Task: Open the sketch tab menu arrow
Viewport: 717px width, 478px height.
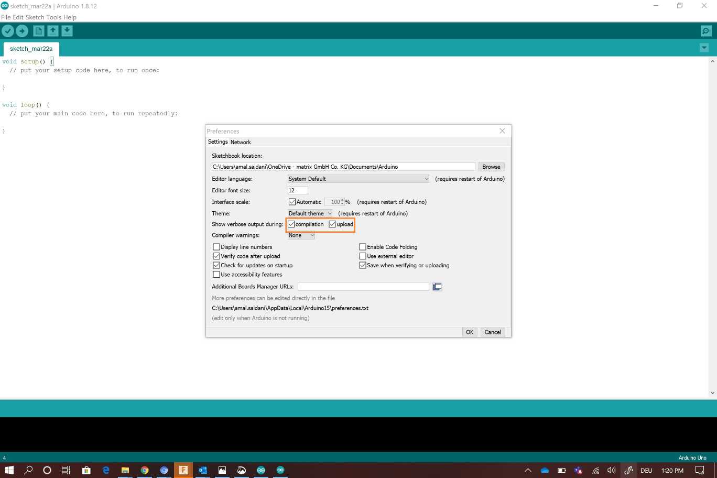Action: pyautogui.click(x=704, y=48)
